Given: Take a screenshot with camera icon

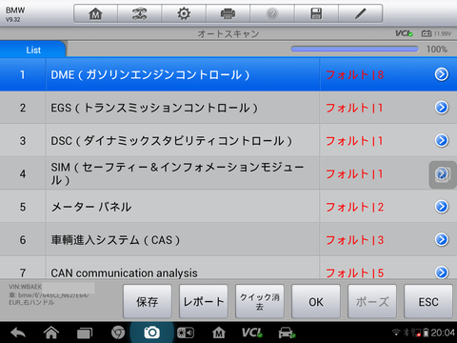Looking at the screenshot, I should tap(151, 333).
